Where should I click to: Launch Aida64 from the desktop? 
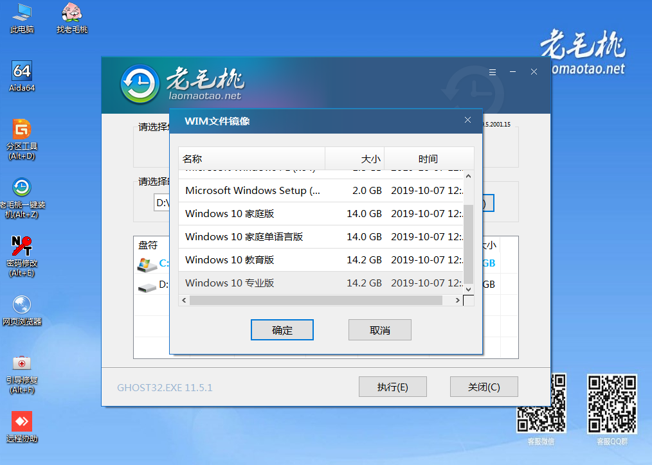tap(22, 77)
